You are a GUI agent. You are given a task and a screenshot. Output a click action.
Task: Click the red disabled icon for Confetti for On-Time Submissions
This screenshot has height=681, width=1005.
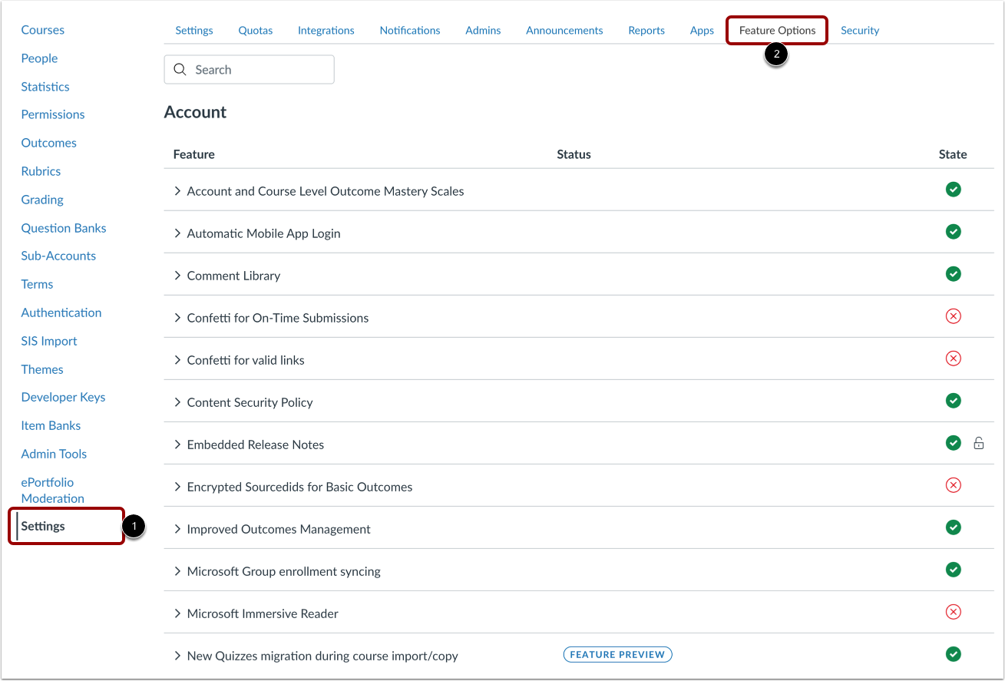953,316
